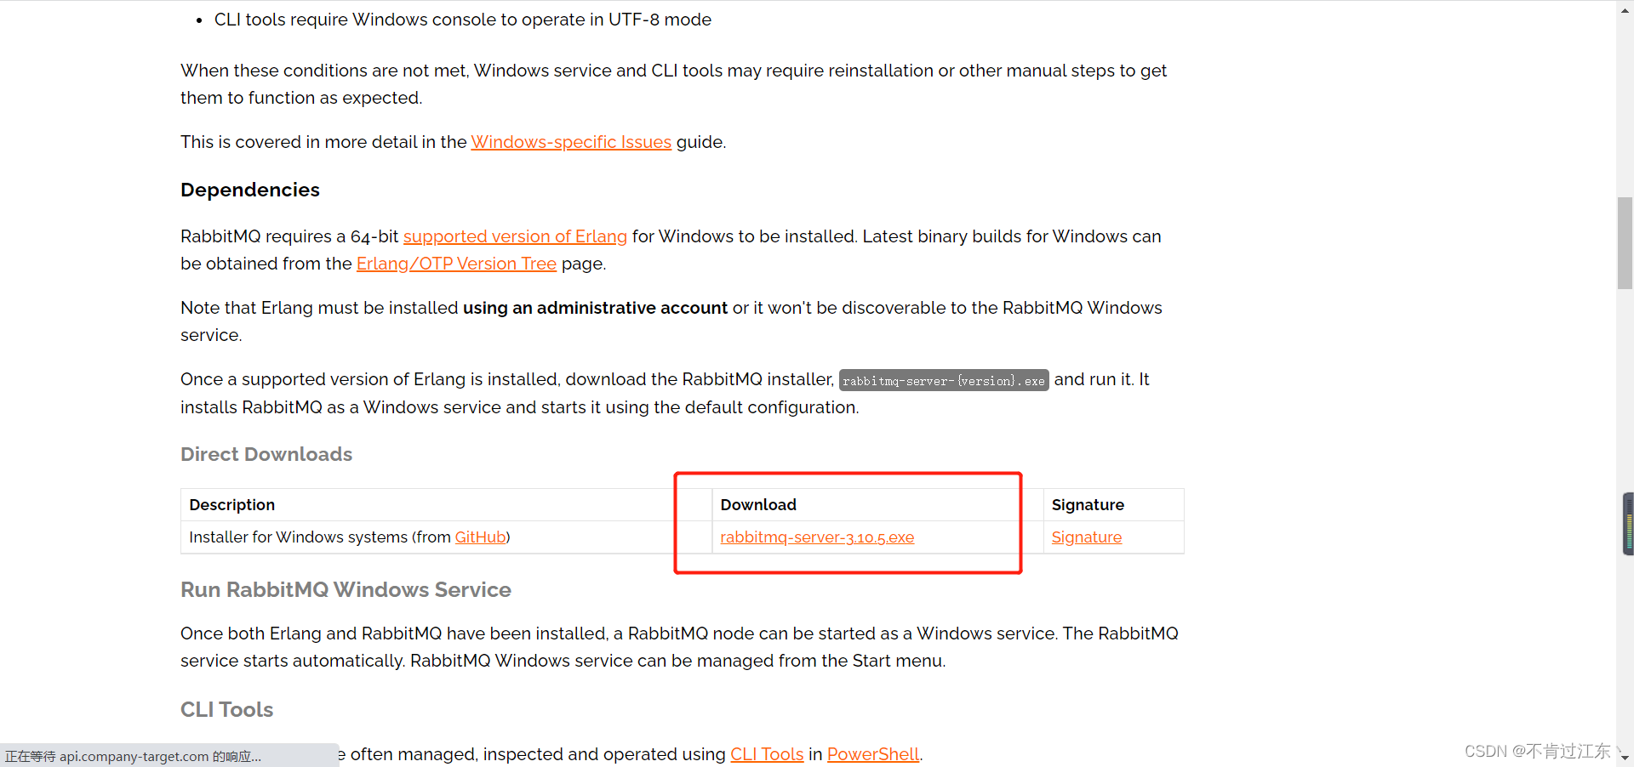The image size is (1634, 767).
Task: Click the browser status bar loading message
Action: pyautogui.click(x=134, y=756)
